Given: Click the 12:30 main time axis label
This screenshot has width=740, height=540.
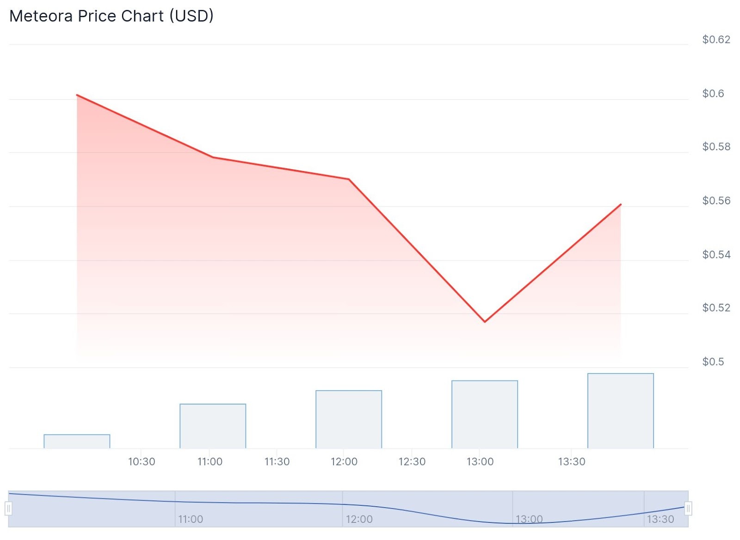Looking at the screenshot, I should 412,461.
